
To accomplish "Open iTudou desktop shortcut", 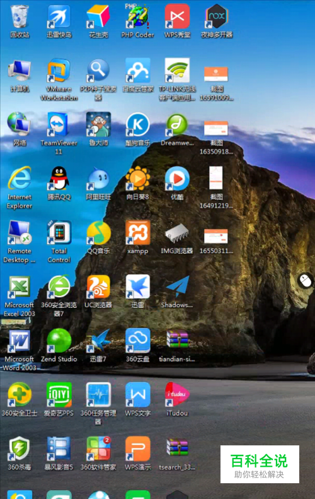I will [x=177, y=395].
